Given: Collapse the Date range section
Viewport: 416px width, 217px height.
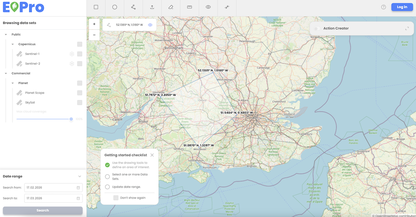Looking at the screenshot, I should [x=80, y=176].
